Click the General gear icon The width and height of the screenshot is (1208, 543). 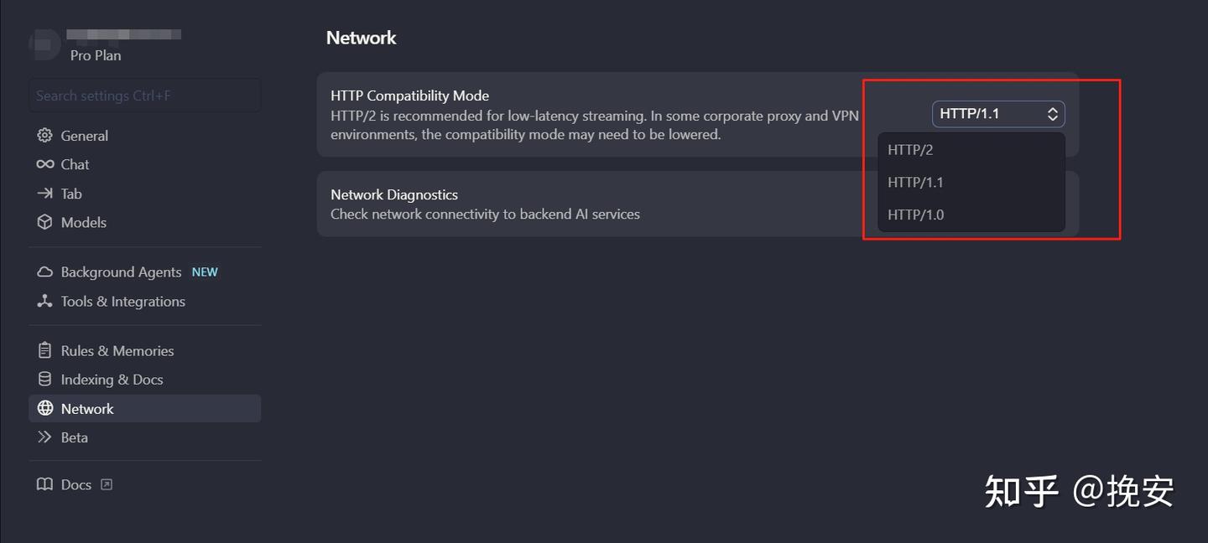point(45,136)
